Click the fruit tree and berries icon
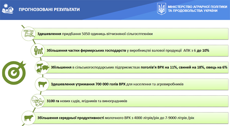 (x=38, y=101)
